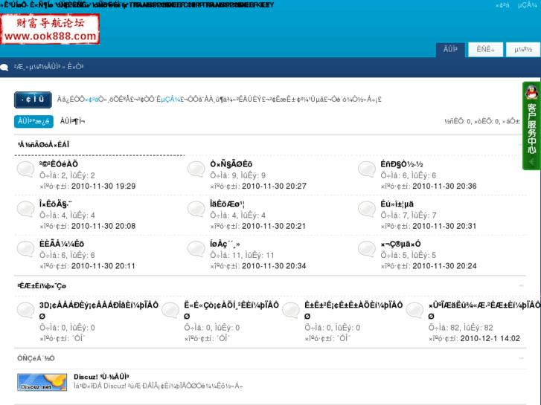The height and width of the screenshot is (405, 541).
Task: Open the rightmost white tab in top navigation
Action: [x=523, y=50]
